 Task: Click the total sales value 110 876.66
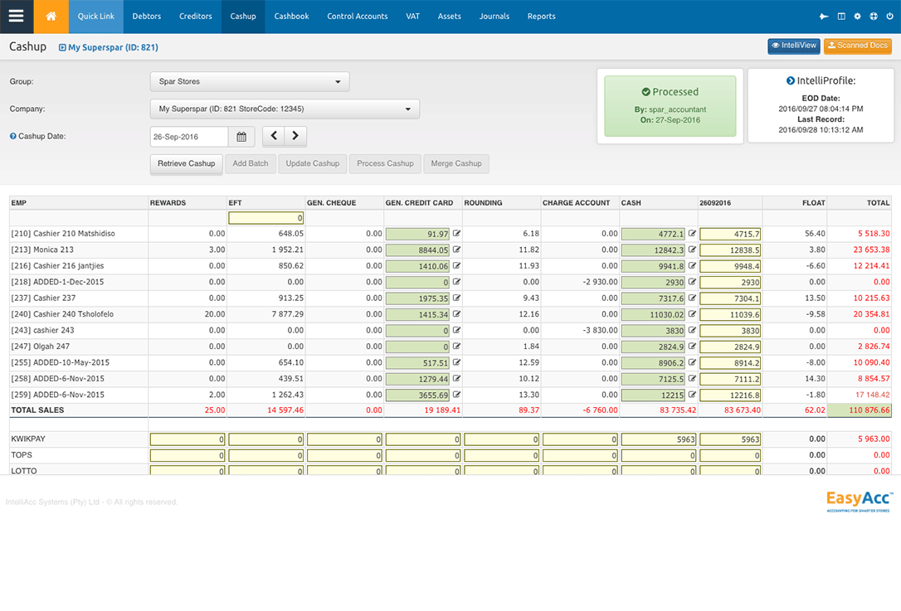point(860,410)
